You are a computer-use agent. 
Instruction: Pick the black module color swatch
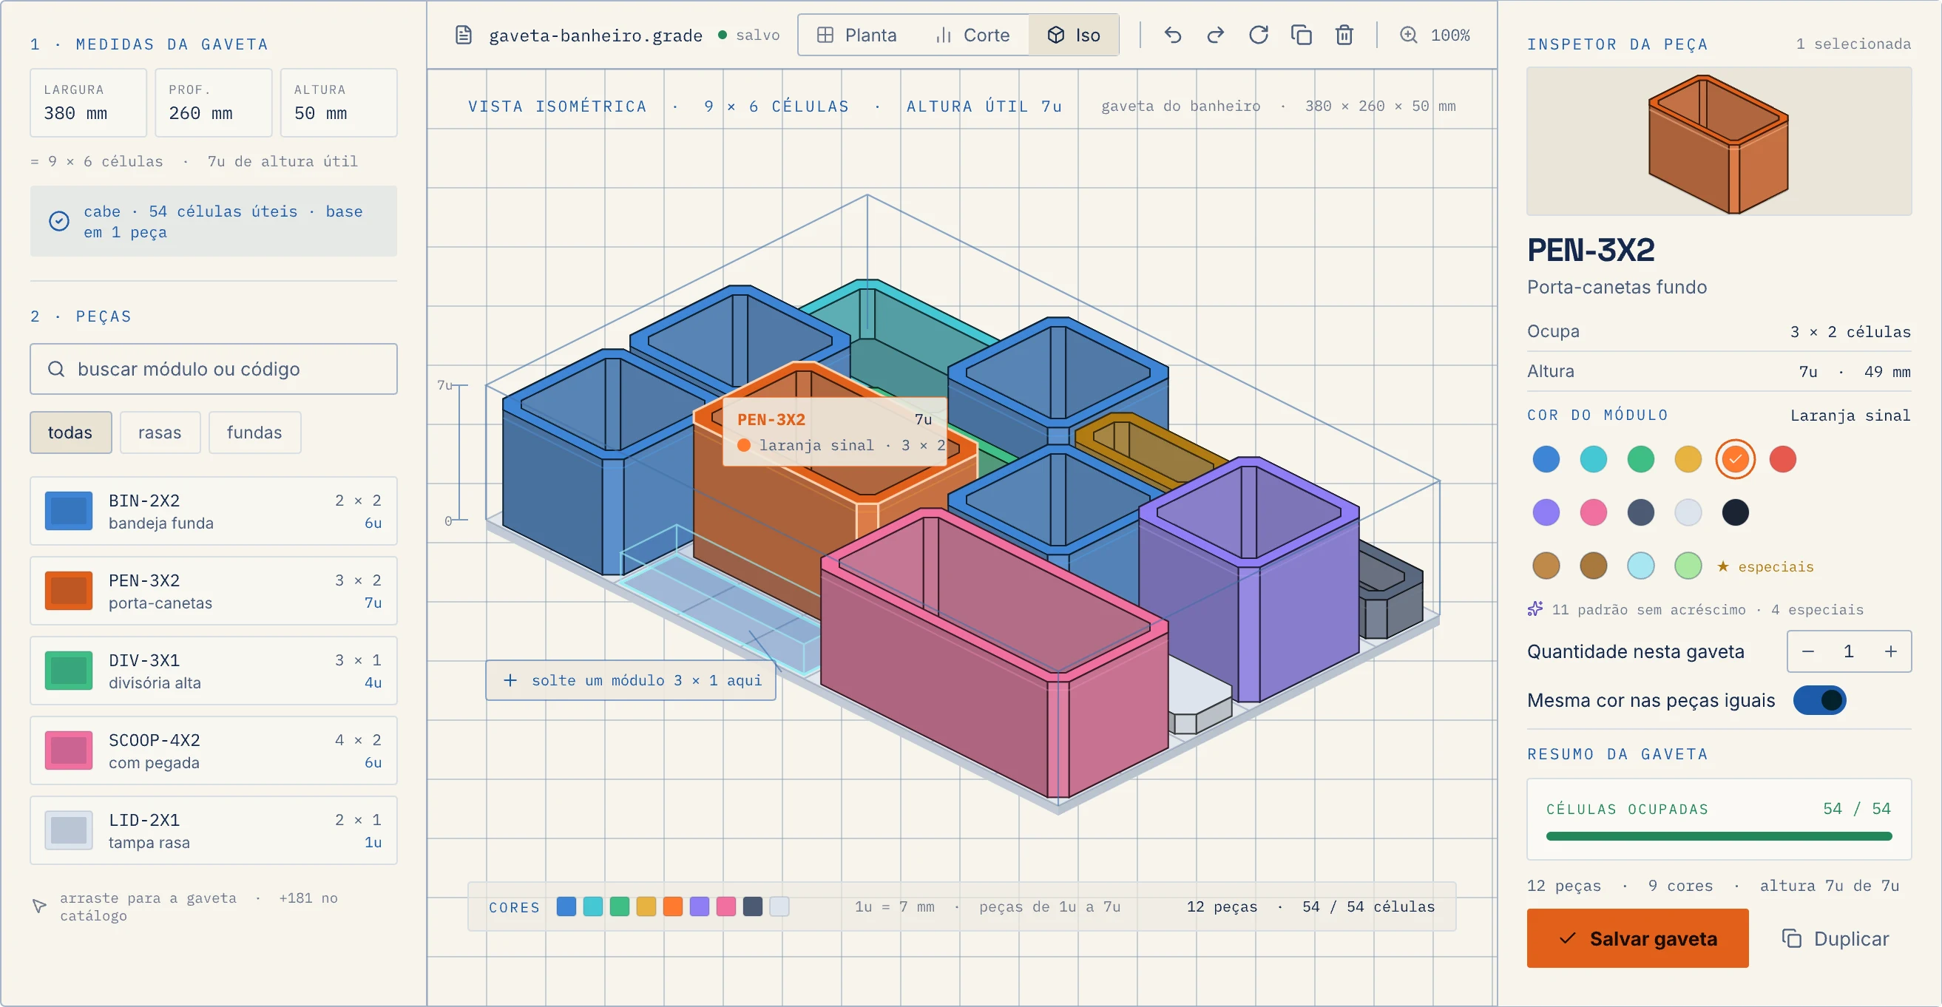click(1736, 513)
